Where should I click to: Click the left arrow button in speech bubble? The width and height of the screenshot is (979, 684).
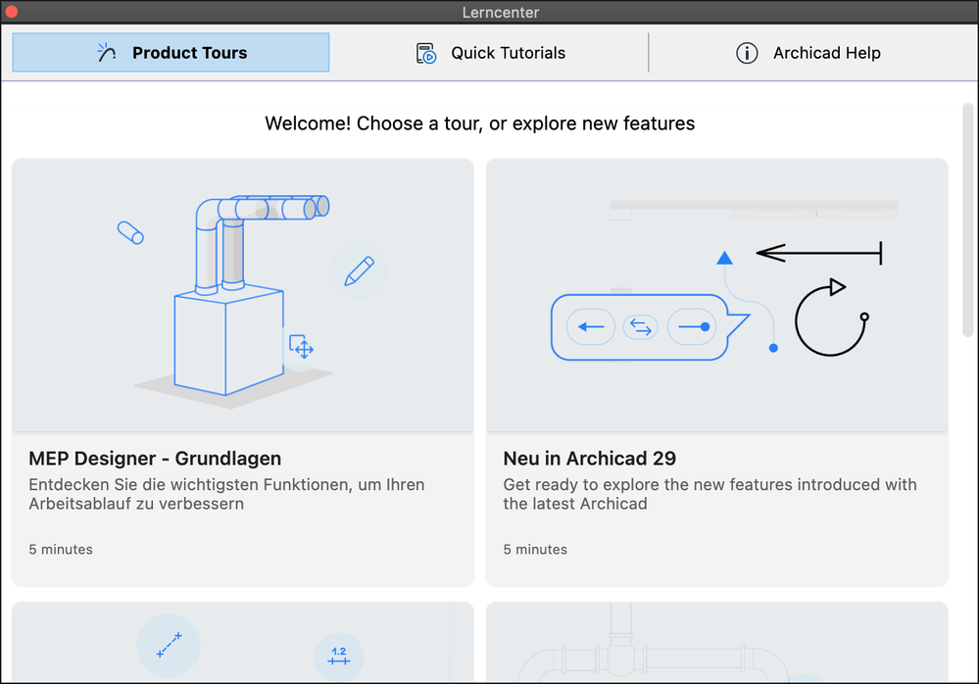[591, 326]
